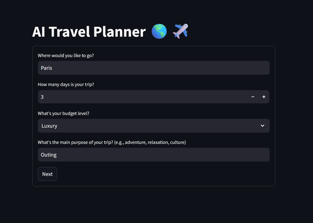The image size is (313, 223).
Task: Click the label 'Where would you like to go?'
Action: click(x=66, y=55)
